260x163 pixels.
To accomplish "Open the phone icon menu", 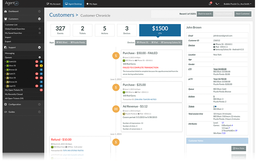I will pos(217,4).
